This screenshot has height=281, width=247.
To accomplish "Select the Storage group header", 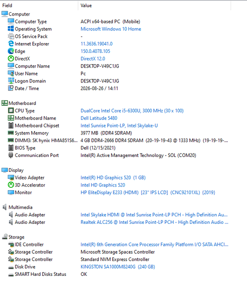I will (13, 237).
